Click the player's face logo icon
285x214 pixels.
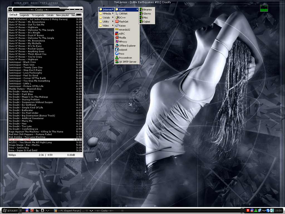[x=10, y=10]
